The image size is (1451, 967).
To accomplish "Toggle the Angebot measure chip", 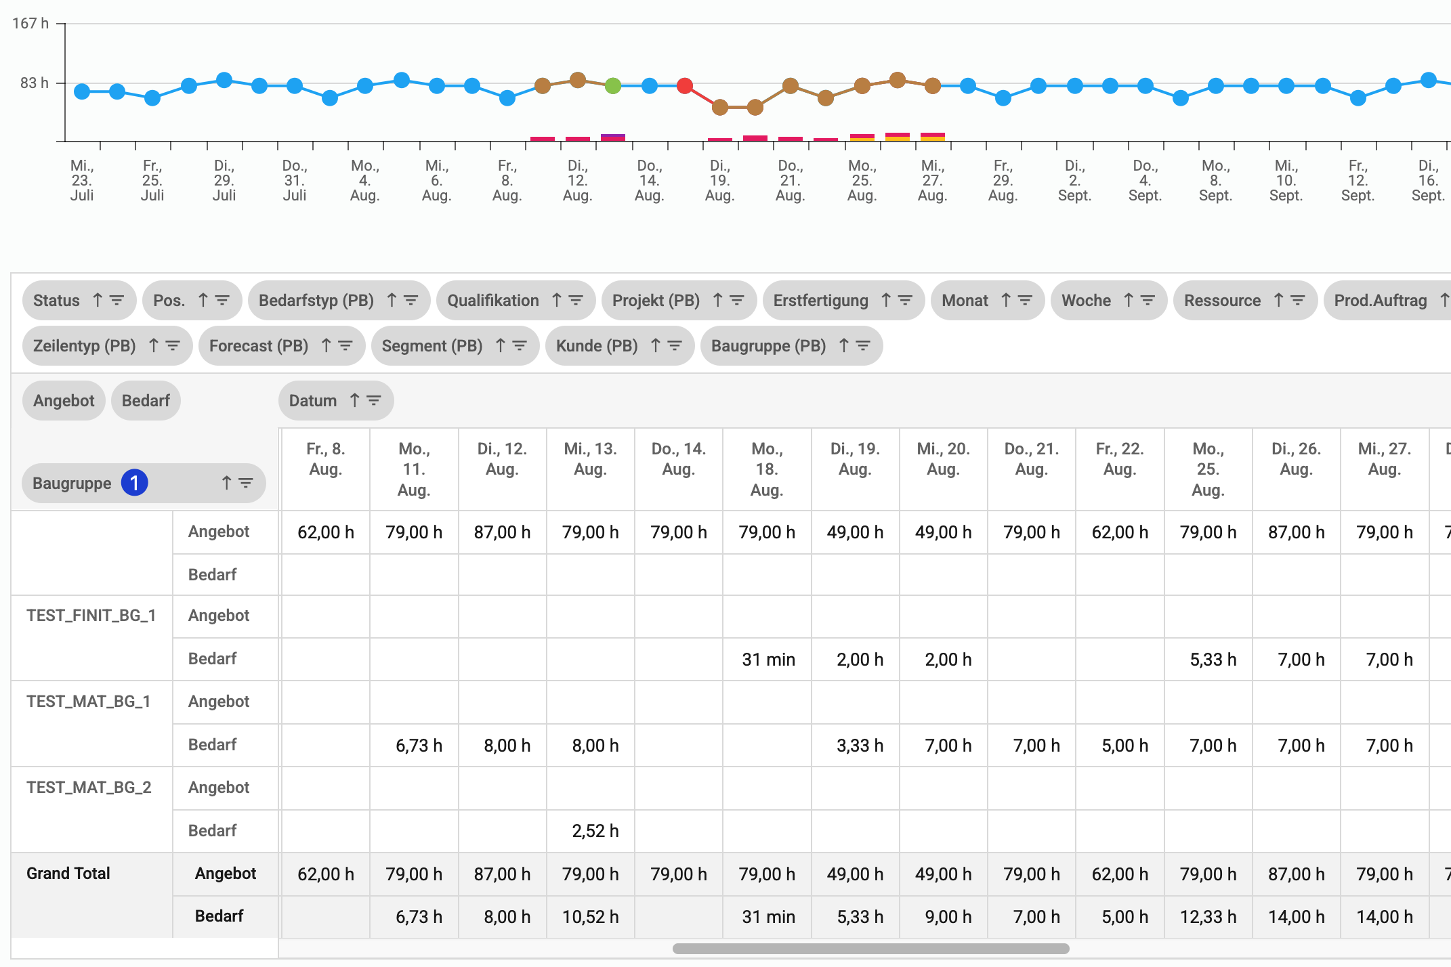I will [64, 400].
